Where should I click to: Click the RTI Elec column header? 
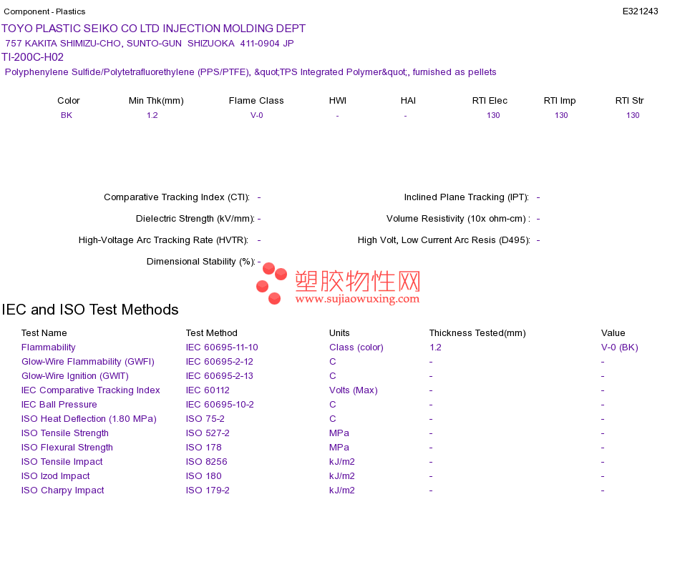490,101
